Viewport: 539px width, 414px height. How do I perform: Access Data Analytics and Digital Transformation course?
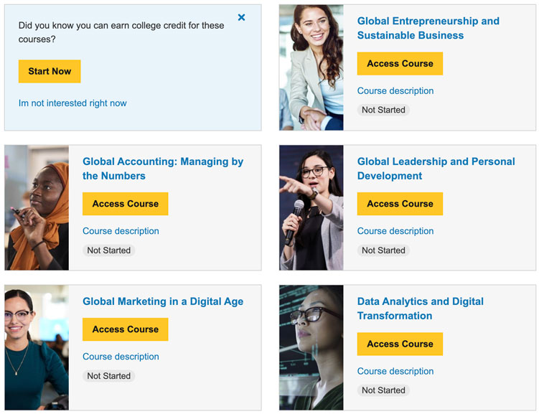[400, 344]
